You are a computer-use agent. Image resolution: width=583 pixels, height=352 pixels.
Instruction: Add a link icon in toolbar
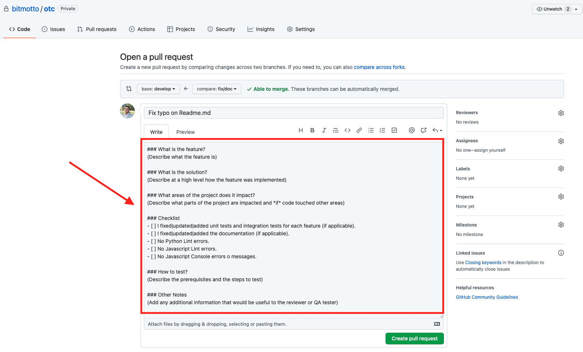pos(359,130)
